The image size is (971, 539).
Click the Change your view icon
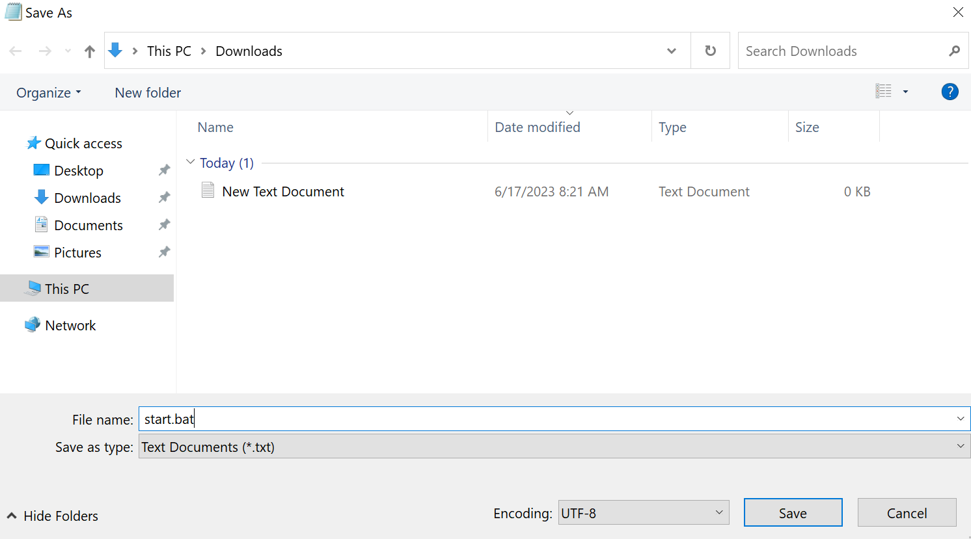pos(883,92)
